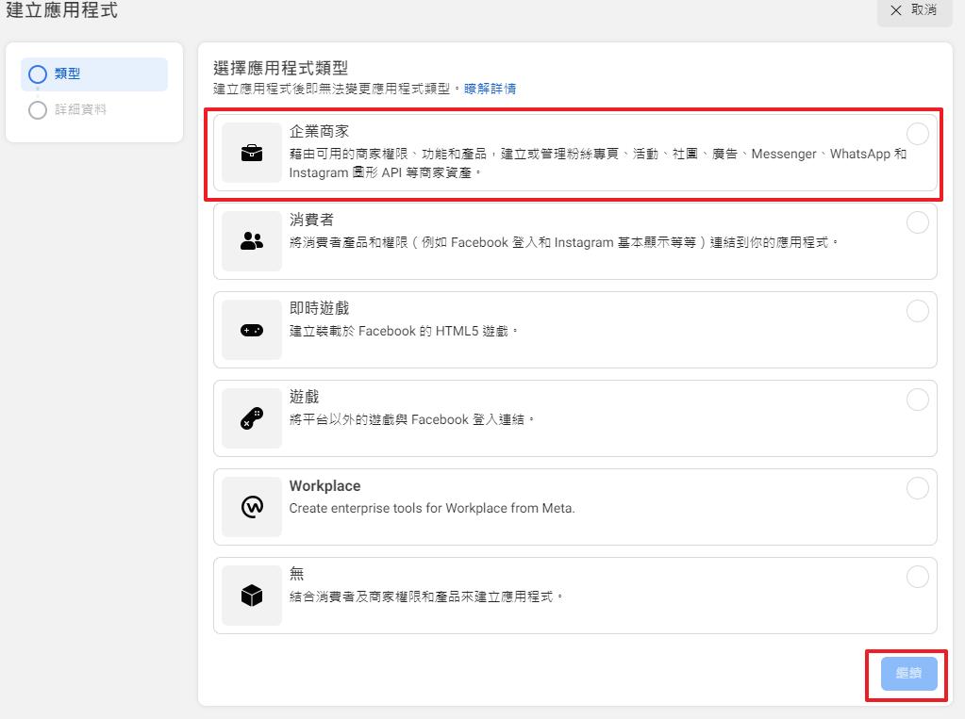The width and height of the screenshot is (965, 719).
Task: Click the cube icon for 無
Action: click(x=252, y=596)
